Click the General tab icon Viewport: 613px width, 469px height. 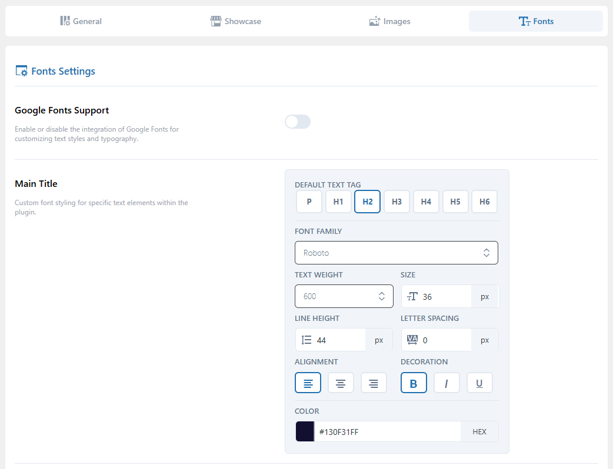click(65, 21)
